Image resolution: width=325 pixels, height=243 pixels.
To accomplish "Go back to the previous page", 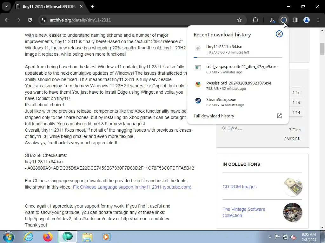I will pos(7,20).
